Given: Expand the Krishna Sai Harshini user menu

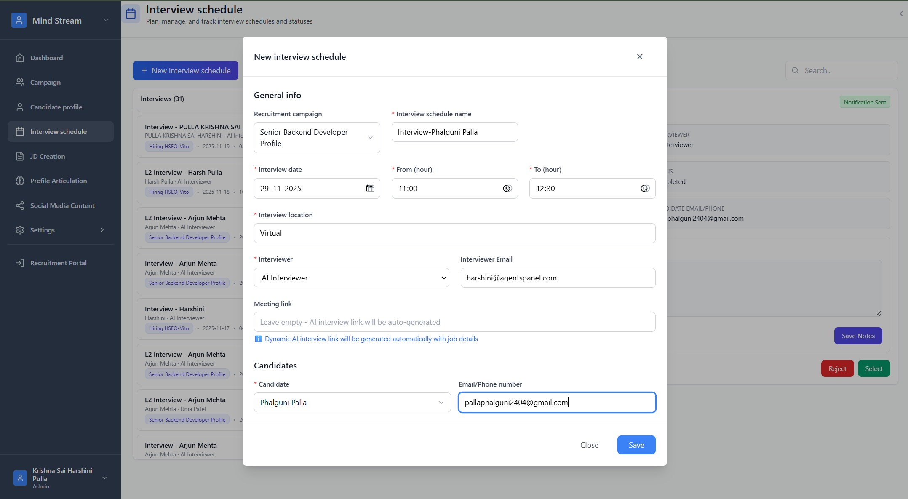Looking at the screenshot, I should [104, 478].
